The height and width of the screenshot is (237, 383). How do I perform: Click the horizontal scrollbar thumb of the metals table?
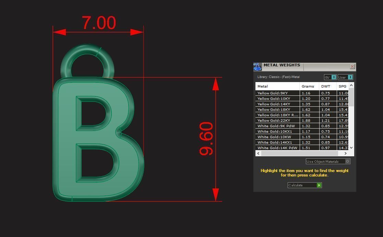point(299,153)
